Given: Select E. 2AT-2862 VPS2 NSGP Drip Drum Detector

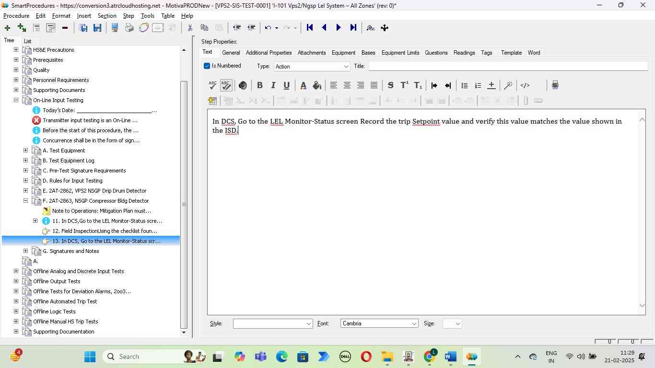Looking at the screenshot, I should click(x=94, y=191).
